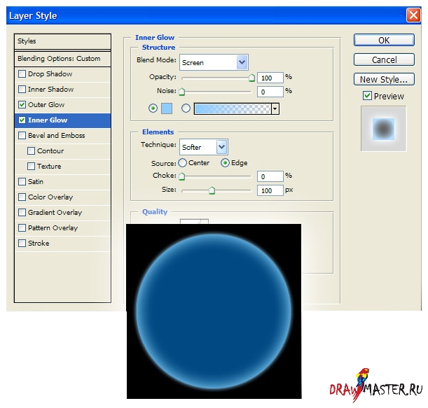Enable the Satin checkbox
This screenshot has width=428, height=408.
[22, 182]
